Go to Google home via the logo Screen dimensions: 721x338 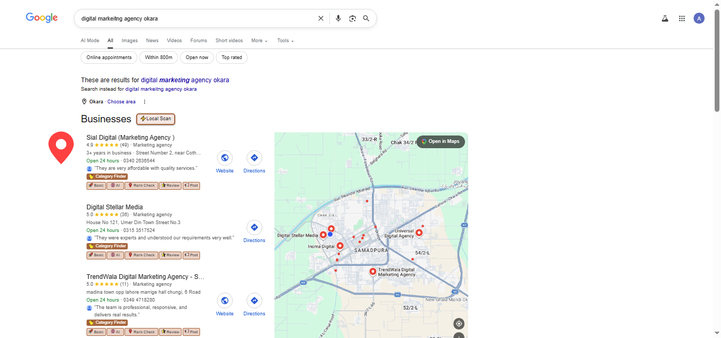coord(42,18)
